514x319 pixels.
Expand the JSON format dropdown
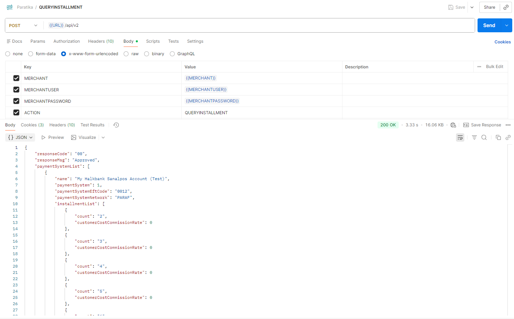tap(20, 137)
